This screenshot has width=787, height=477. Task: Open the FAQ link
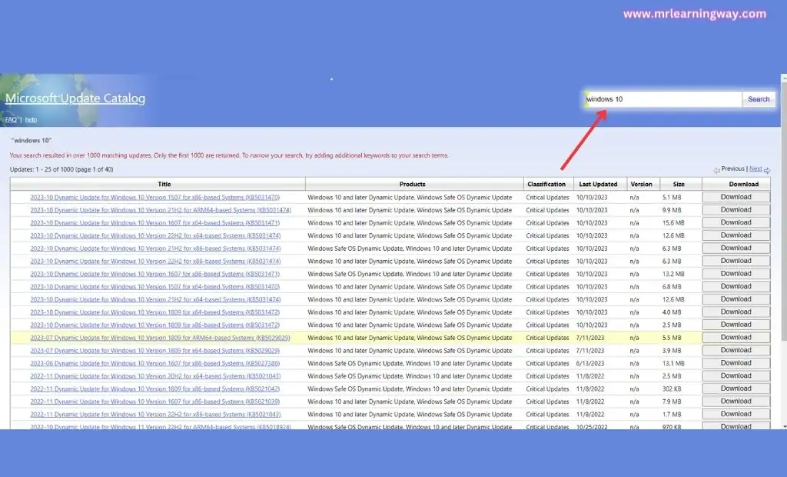pos(11,119)
